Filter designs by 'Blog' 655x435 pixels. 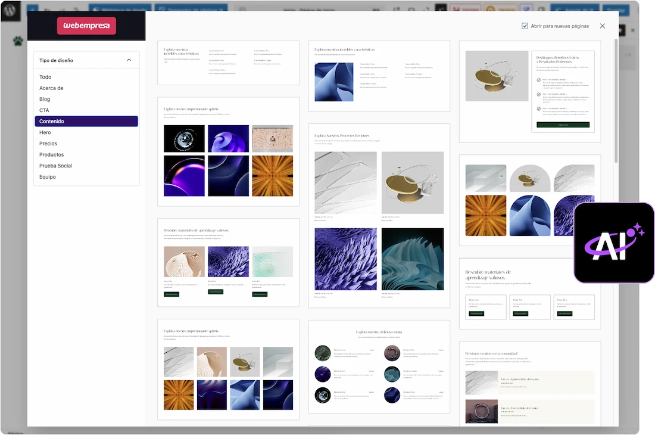pyautogui.click(x=45, y=99)
